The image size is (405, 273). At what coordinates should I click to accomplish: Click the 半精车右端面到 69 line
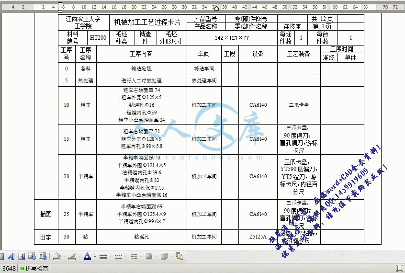(141, 206)
